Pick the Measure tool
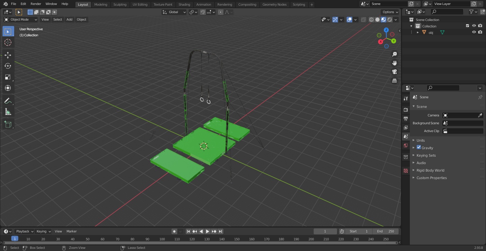486x251 pixels. tap(8, 112)
